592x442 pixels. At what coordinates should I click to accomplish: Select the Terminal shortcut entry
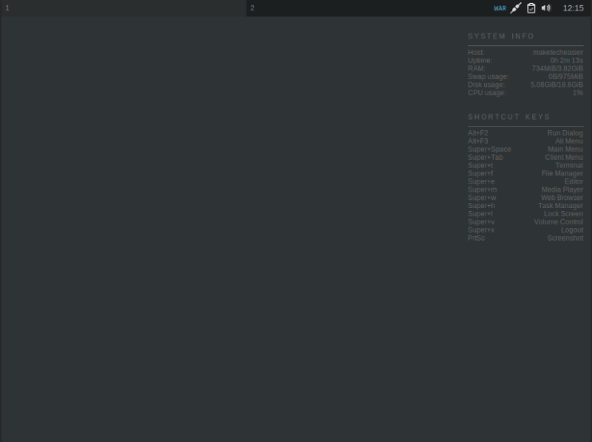tap(567, 165)
